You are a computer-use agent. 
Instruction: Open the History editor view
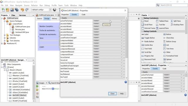pos(54,19)
